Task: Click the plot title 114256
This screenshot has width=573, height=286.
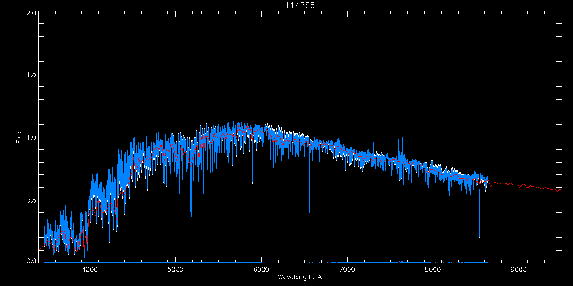Action: [x=300, y=5]
